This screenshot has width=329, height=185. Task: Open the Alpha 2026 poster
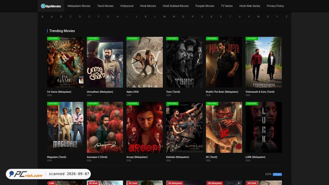click(144, 62)
